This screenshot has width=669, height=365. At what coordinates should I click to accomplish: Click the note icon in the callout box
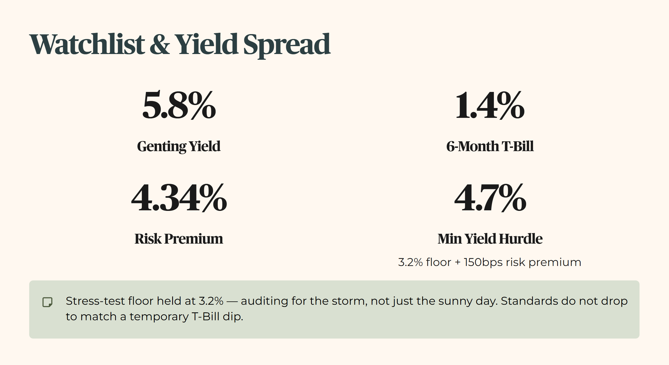click(x=47, y=302)
